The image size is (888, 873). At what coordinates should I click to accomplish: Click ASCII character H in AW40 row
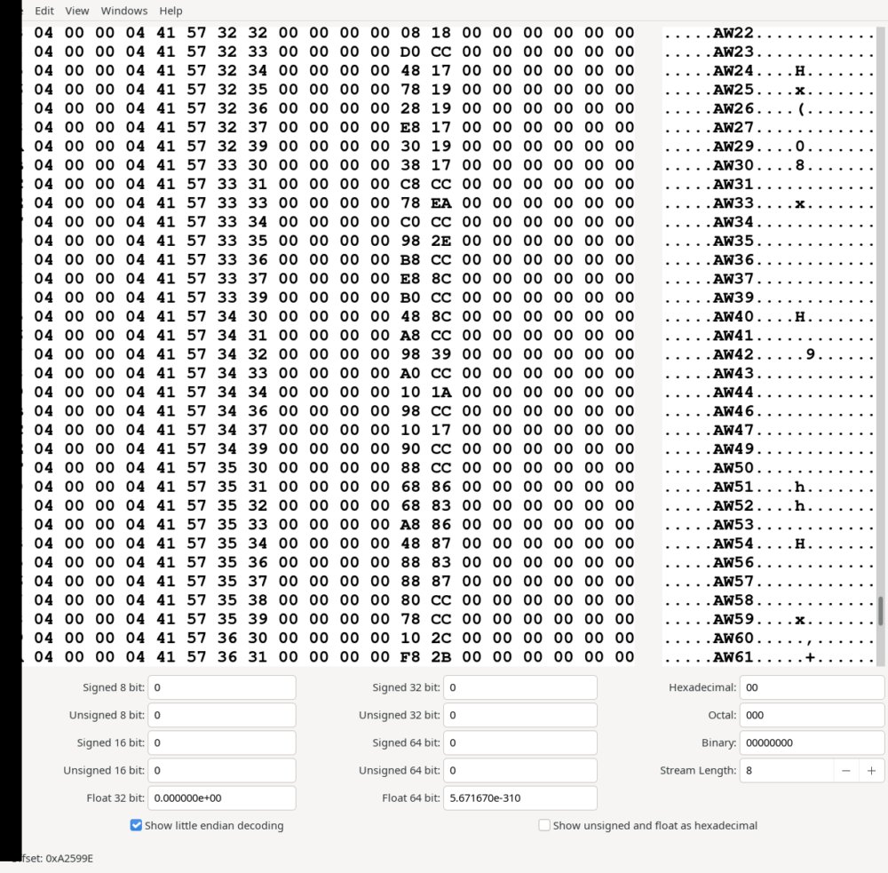(x=800, y=316)
